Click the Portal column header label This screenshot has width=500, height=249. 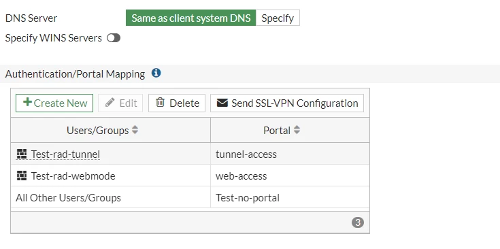coord(277,131)
